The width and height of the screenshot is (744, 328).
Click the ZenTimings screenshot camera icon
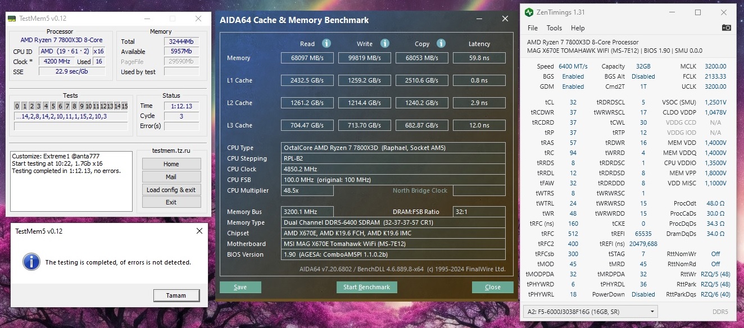coord(727,28)
